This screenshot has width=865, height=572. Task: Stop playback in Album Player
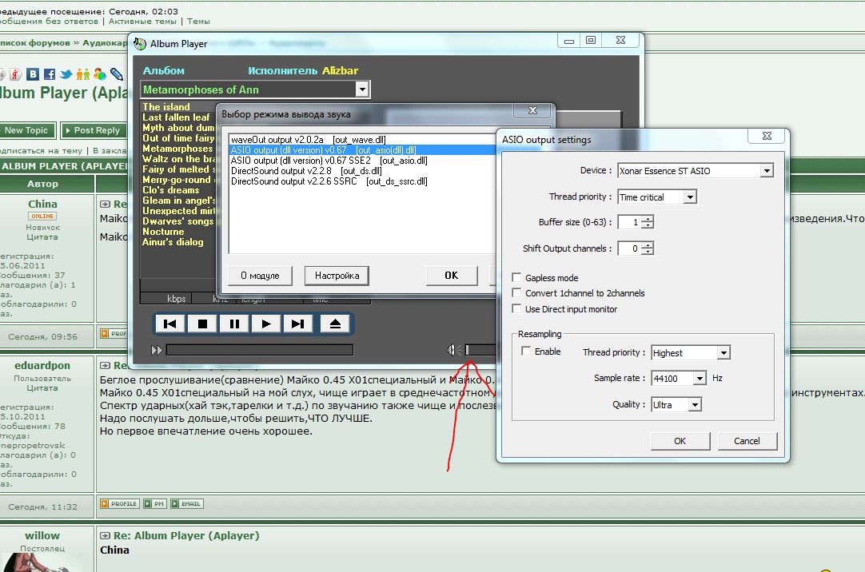tap(202, 324)
